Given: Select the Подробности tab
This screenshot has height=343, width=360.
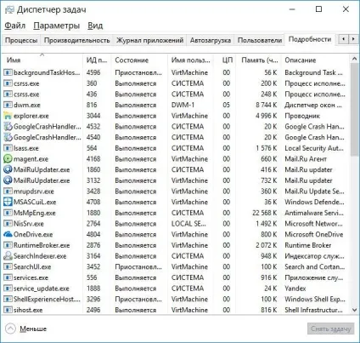Looking at the screenshot, I should (x=310, y=39).
